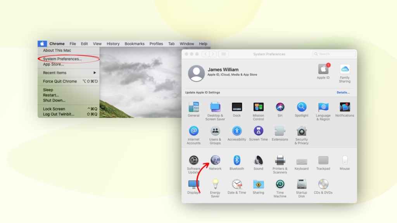This screenshot has width=397, height=223.
Task: Open Mission Control preferences
Action: click(258, 111)
